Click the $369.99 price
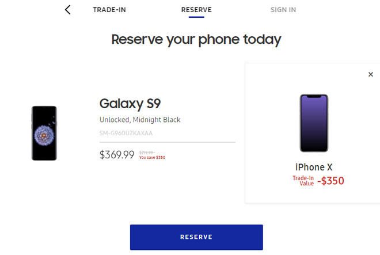The image size is (380, 255). [117, 155]
